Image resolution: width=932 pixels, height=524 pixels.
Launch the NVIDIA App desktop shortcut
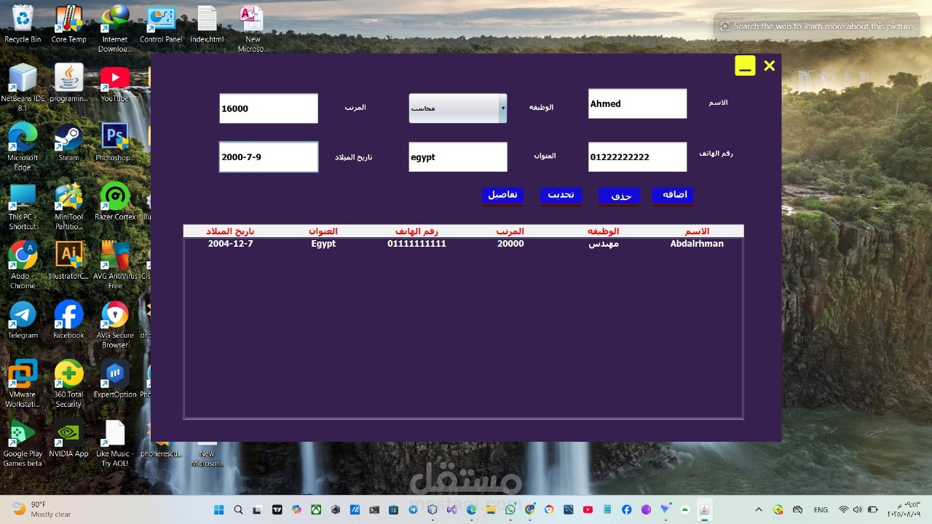point(68,438)
